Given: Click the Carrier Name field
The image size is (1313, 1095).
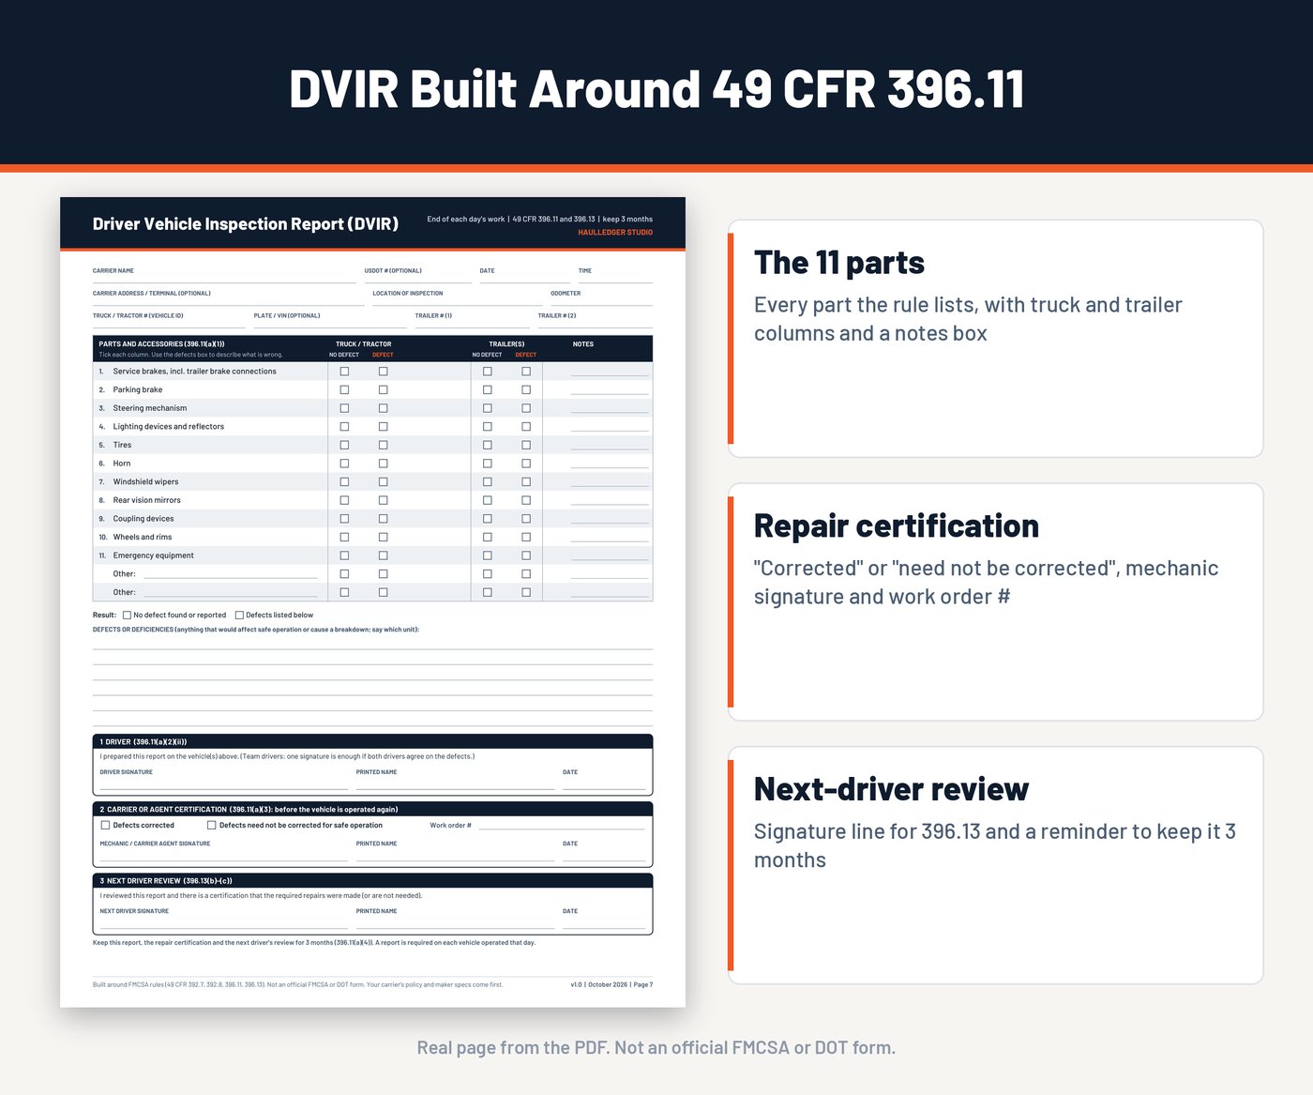Looking at the screenshot, I should 224,275.
